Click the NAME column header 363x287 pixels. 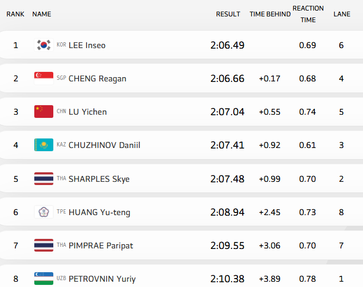[42, 14]
